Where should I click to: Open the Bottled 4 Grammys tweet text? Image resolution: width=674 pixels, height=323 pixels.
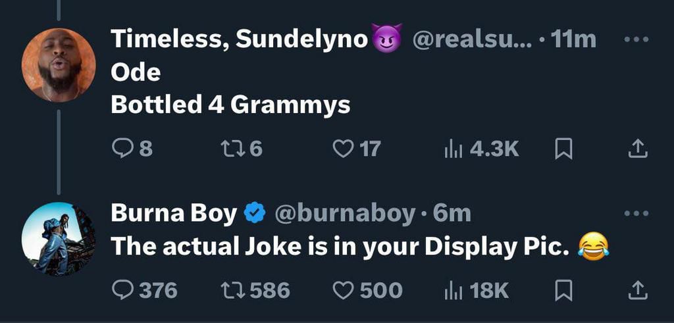(x=230, y=105)
